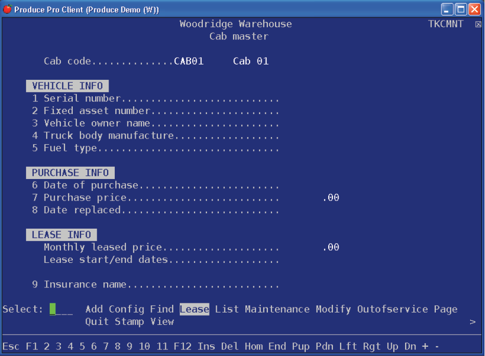Click the Quit command
Screen dimensions: 485x356
[97, 322]
